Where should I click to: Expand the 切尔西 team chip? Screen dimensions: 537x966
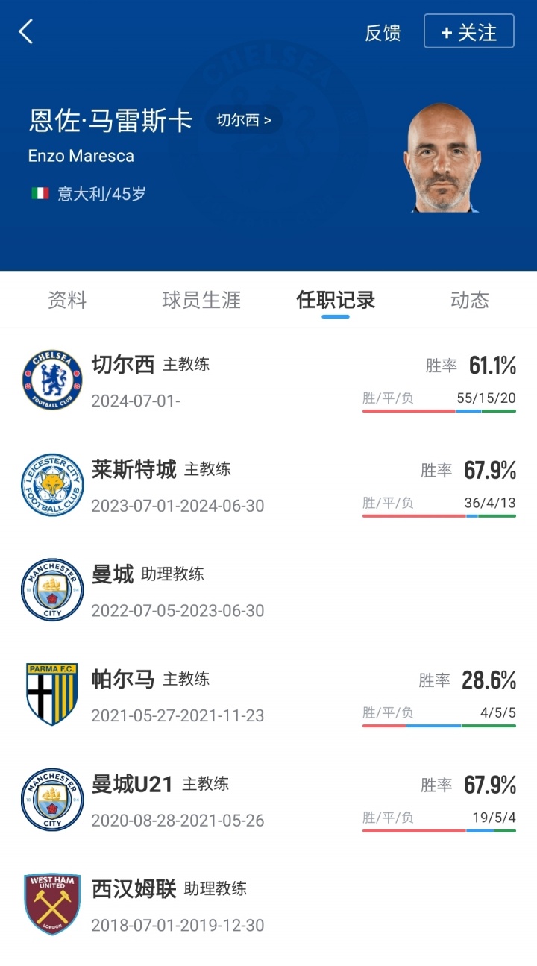coord(244,120)
